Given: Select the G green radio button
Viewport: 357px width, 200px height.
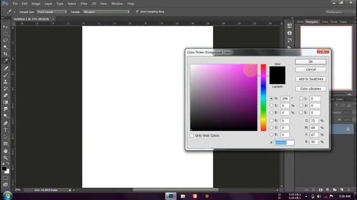Looking at the screenshot, I should click(271, 128).
